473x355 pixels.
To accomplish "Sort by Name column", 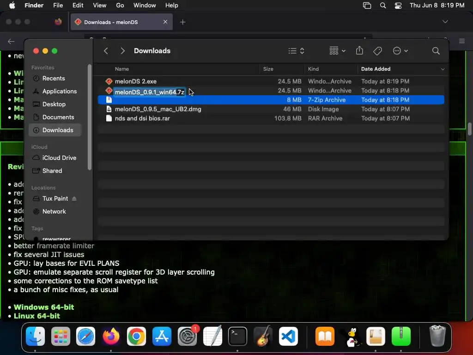I will (121, 69).
